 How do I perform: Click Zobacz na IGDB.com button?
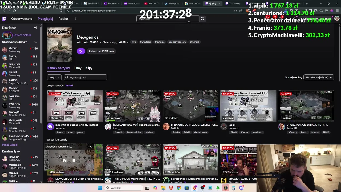coord(101,51)
